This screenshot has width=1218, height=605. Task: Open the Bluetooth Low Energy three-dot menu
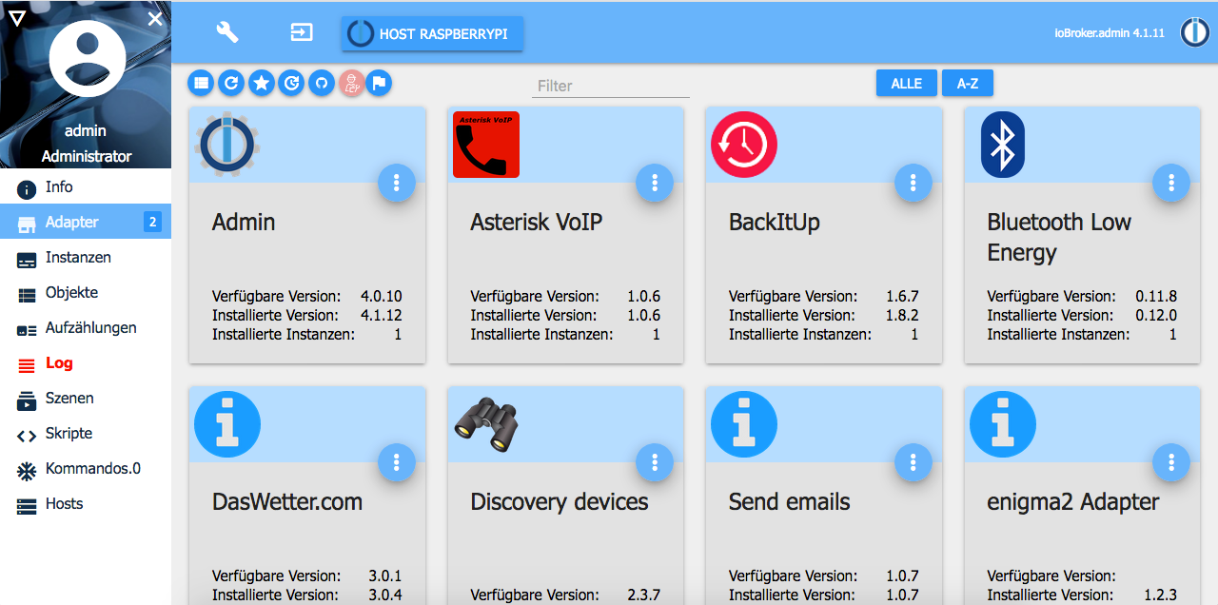tap(1171, 183)
